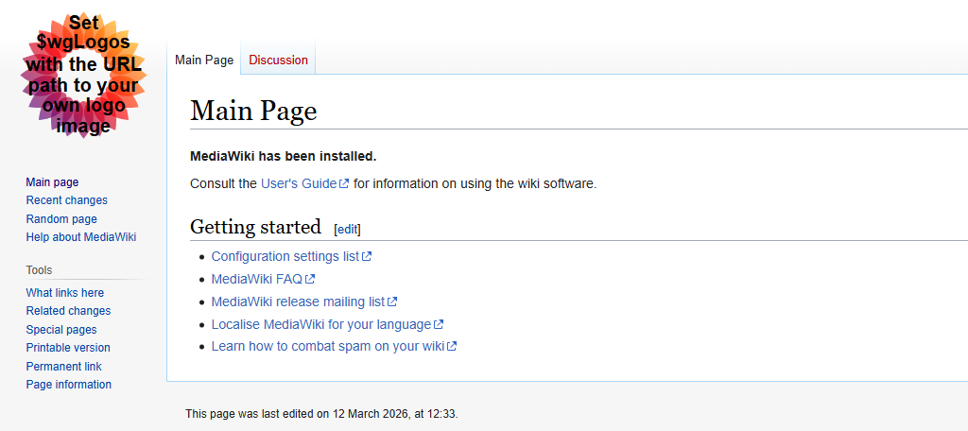Open the MediaWiki FAQ link
This screenshot has width=968, height=431.
click(257, 279)
